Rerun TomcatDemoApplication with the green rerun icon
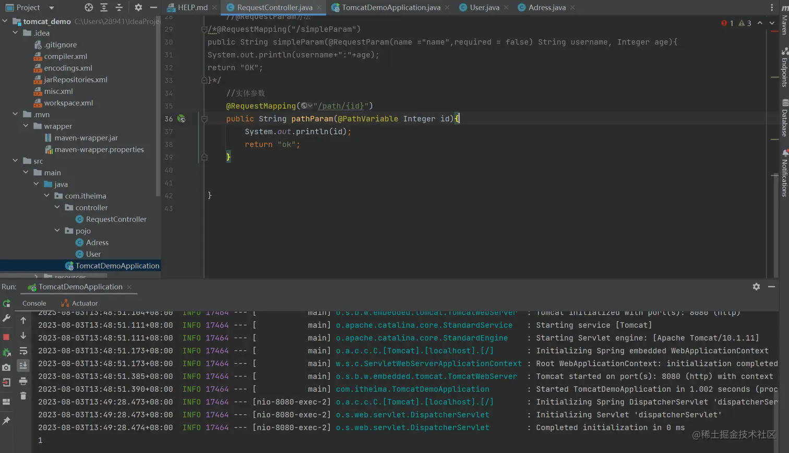 click(x=6, y=303)
